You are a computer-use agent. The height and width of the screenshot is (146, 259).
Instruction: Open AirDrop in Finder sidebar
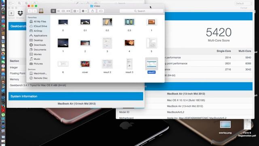36,31
